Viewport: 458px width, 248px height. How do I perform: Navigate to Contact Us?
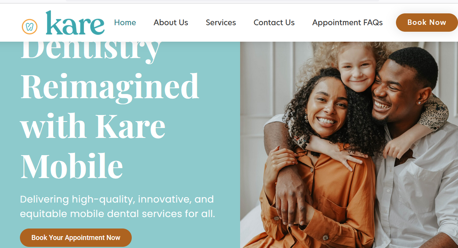[274, 23]
